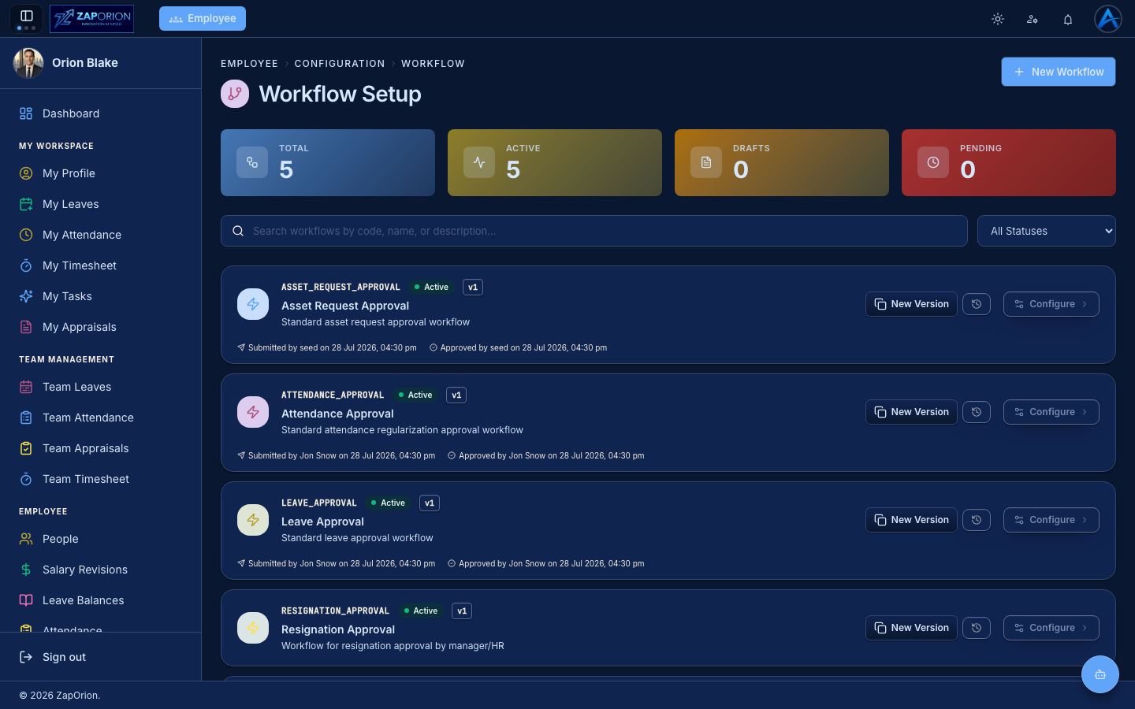Open the chatbot assistant floating button
The height and width of the screenshot is (709, 1135).
(x=1100, y=674)
